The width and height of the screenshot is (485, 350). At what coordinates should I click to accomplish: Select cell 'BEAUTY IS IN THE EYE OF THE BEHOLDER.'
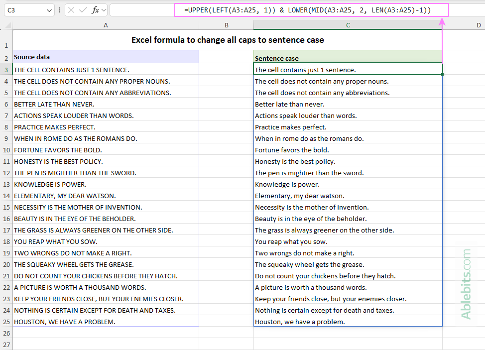(106, 219)
